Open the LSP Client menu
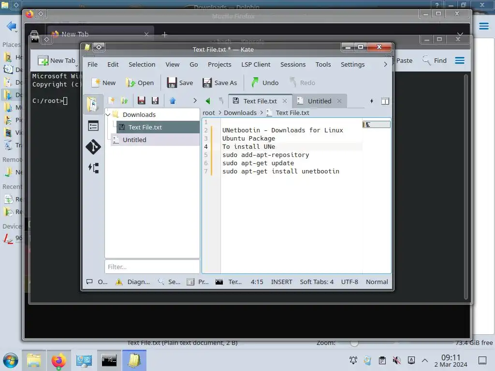This screenshot has height=371, width=495. (256, 64)
